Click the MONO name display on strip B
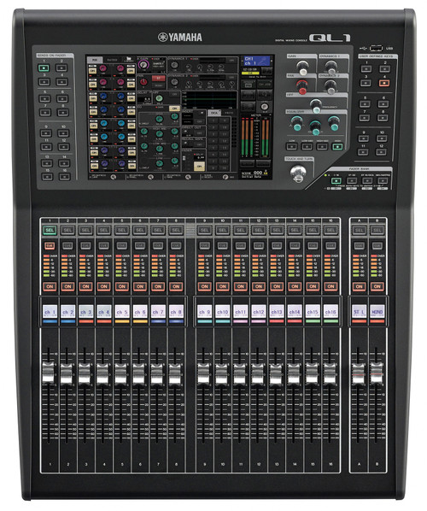Viewport: 427px width, 511px height. 377,312
